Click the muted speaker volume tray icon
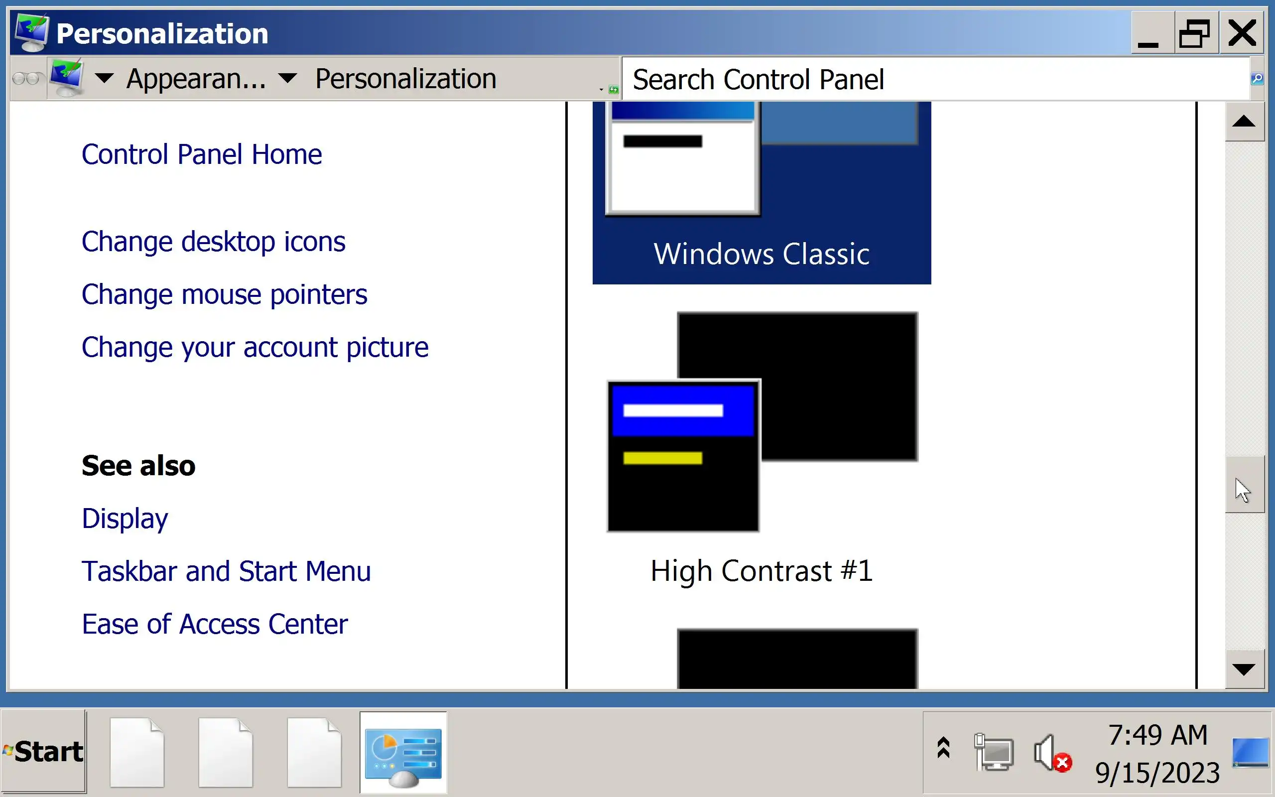 point(1051,753)
